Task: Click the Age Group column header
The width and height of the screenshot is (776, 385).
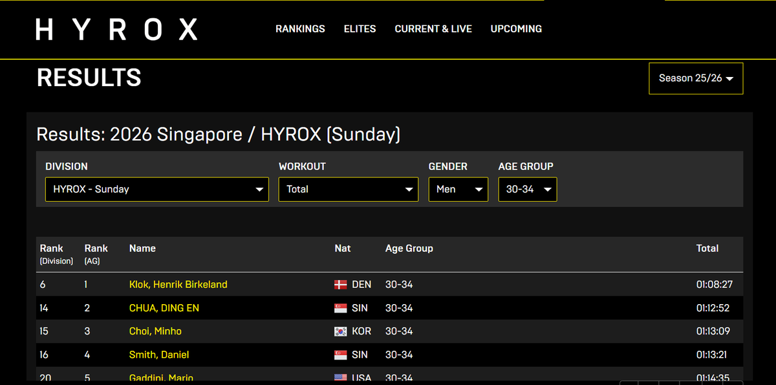Action: coord(409,248)
